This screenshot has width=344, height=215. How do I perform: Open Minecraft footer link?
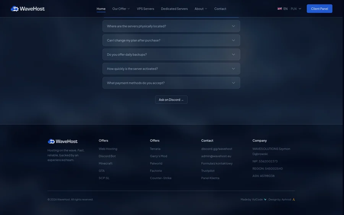tap(105, 163)
